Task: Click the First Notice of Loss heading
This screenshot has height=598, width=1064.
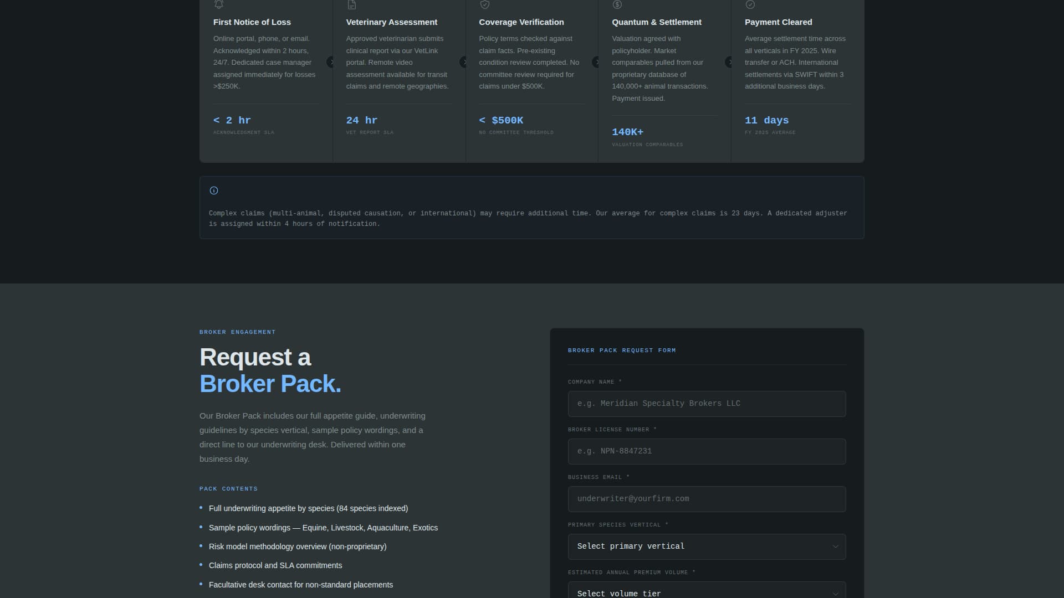Action: (252, 22)
